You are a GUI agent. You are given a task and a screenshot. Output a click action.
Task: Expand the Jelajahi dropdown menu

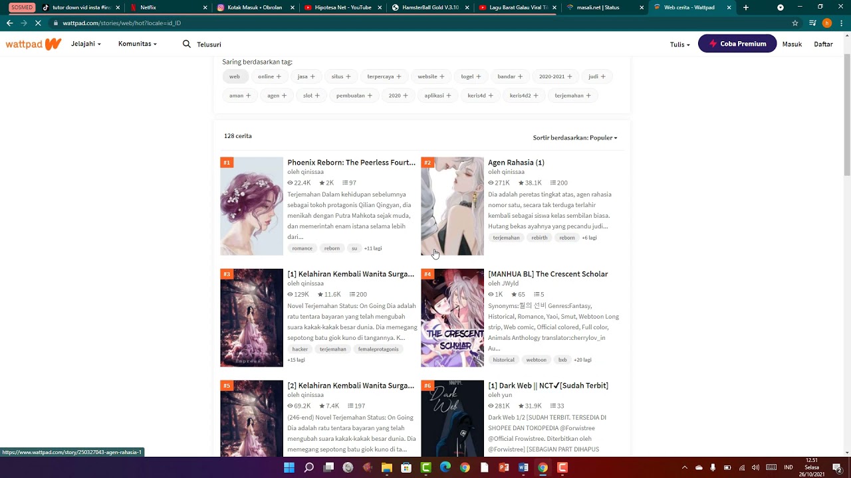pos(86,44)
